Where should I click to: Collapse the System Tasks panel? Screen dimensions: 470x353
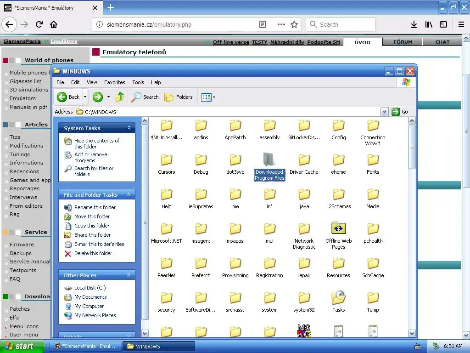pos(129,128)
